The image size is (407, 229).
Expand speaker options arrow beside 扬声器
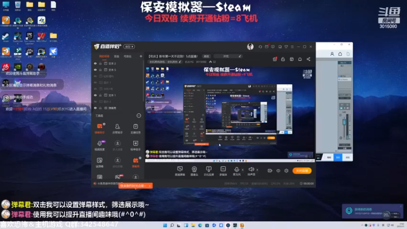pos(257,170)
